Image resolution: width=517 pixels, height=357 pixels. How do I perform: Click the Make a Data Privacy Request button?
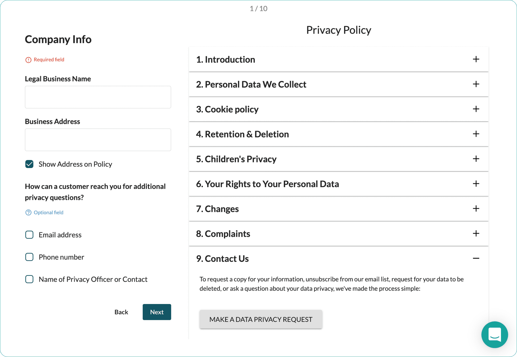pos(261,319)
